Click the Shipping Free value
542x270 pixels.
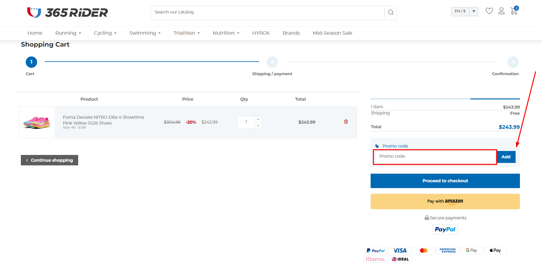(515, 113)
